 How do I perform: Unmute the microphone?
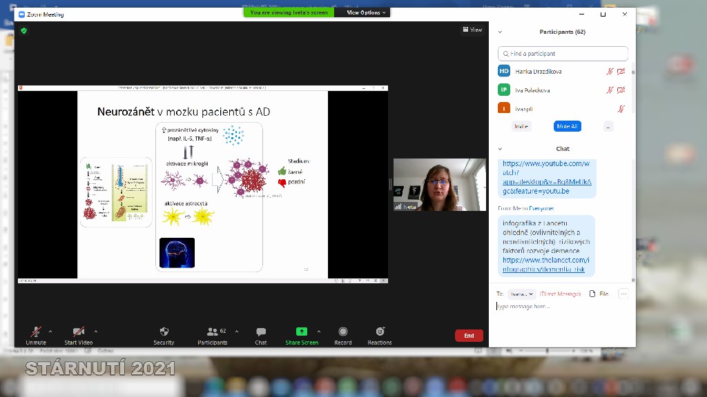36,332
